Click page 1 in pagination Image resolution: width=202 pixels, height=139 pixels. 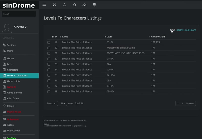pos(178,103)
